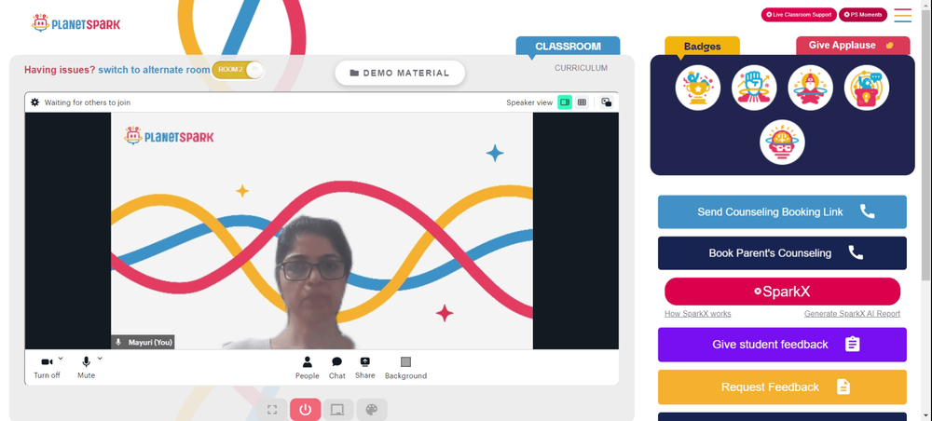Image resolution: width=932 pixels, height=421 pixels.
Task: Toggle the ROOM 2 switch
Action: (x=238, y=70)
